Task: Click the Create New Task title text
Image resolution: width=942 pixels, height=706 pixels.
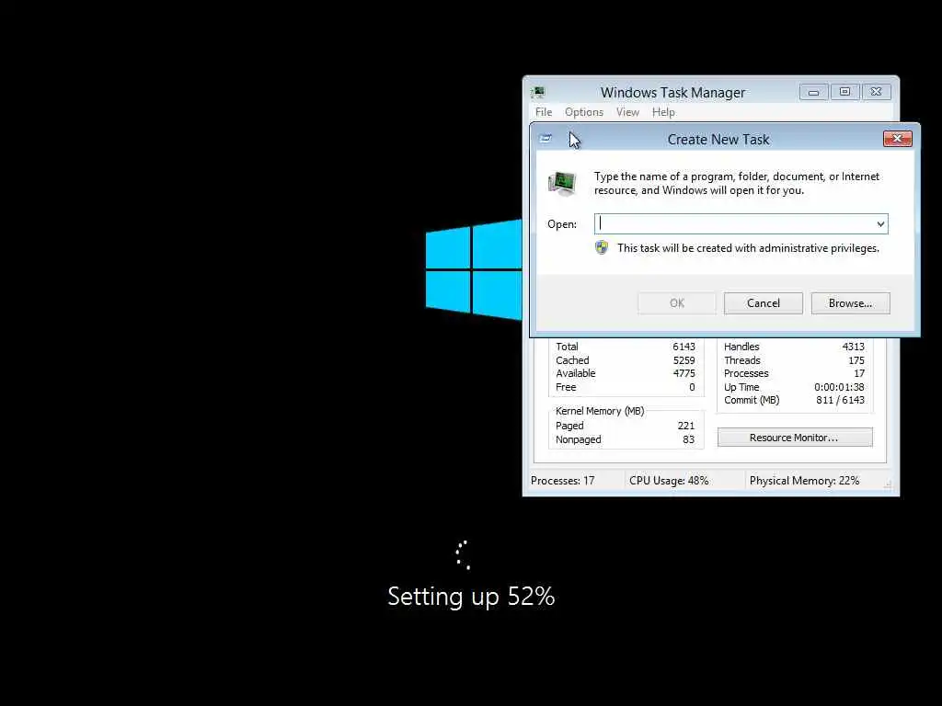Action: (718, 140)
